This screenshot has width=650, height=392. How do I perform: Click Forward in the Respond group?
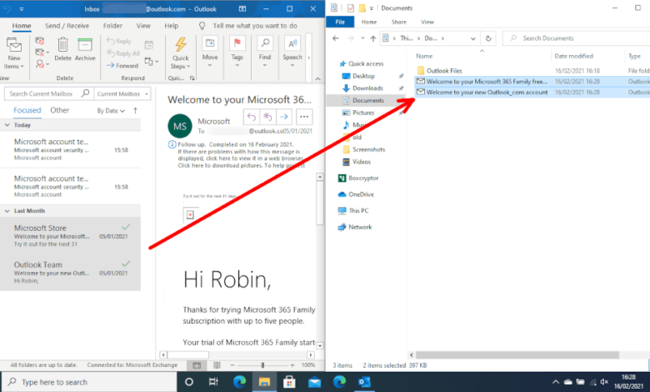(x=122, y=66)
